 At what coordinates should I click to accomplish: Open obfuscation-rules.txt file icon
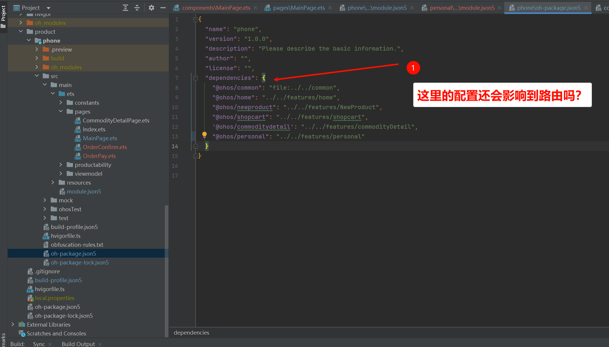click(46, 245)
